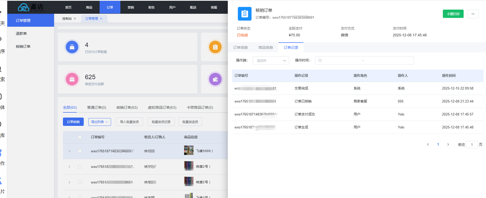
Task: Click the blue order document icon in the detail panel
Action: point(244,14)
